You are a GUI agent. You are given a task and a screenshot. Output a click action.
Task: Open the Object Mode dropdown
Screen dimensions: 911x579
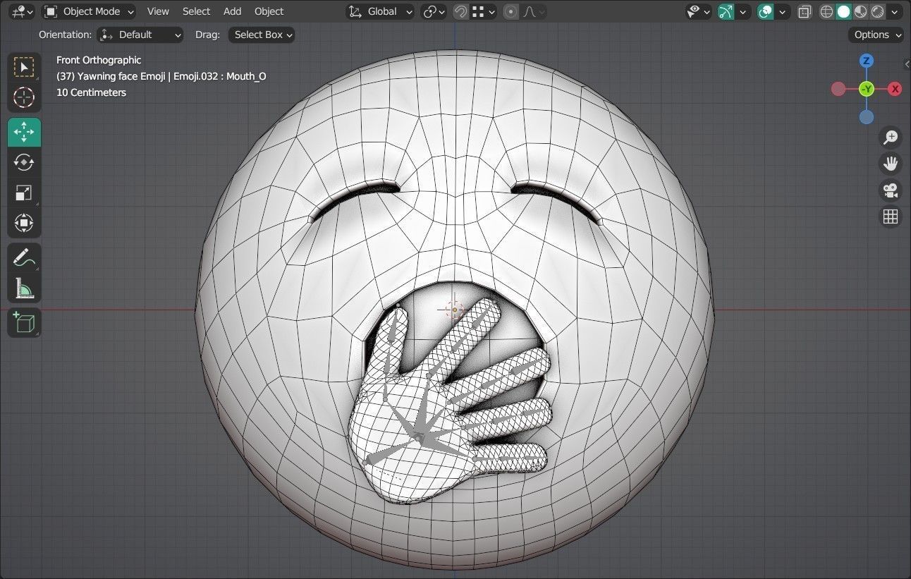(x=89, y=11)
